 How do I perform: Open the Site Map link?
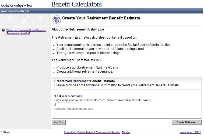click(126, 132)
